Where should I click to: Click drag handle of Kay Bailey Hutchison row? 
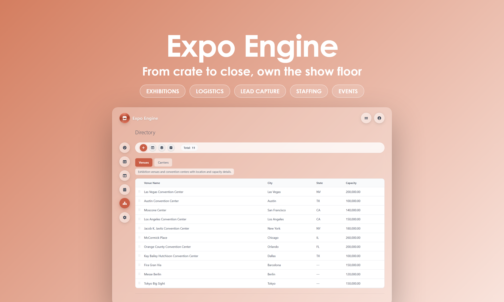tap(139, 256)
